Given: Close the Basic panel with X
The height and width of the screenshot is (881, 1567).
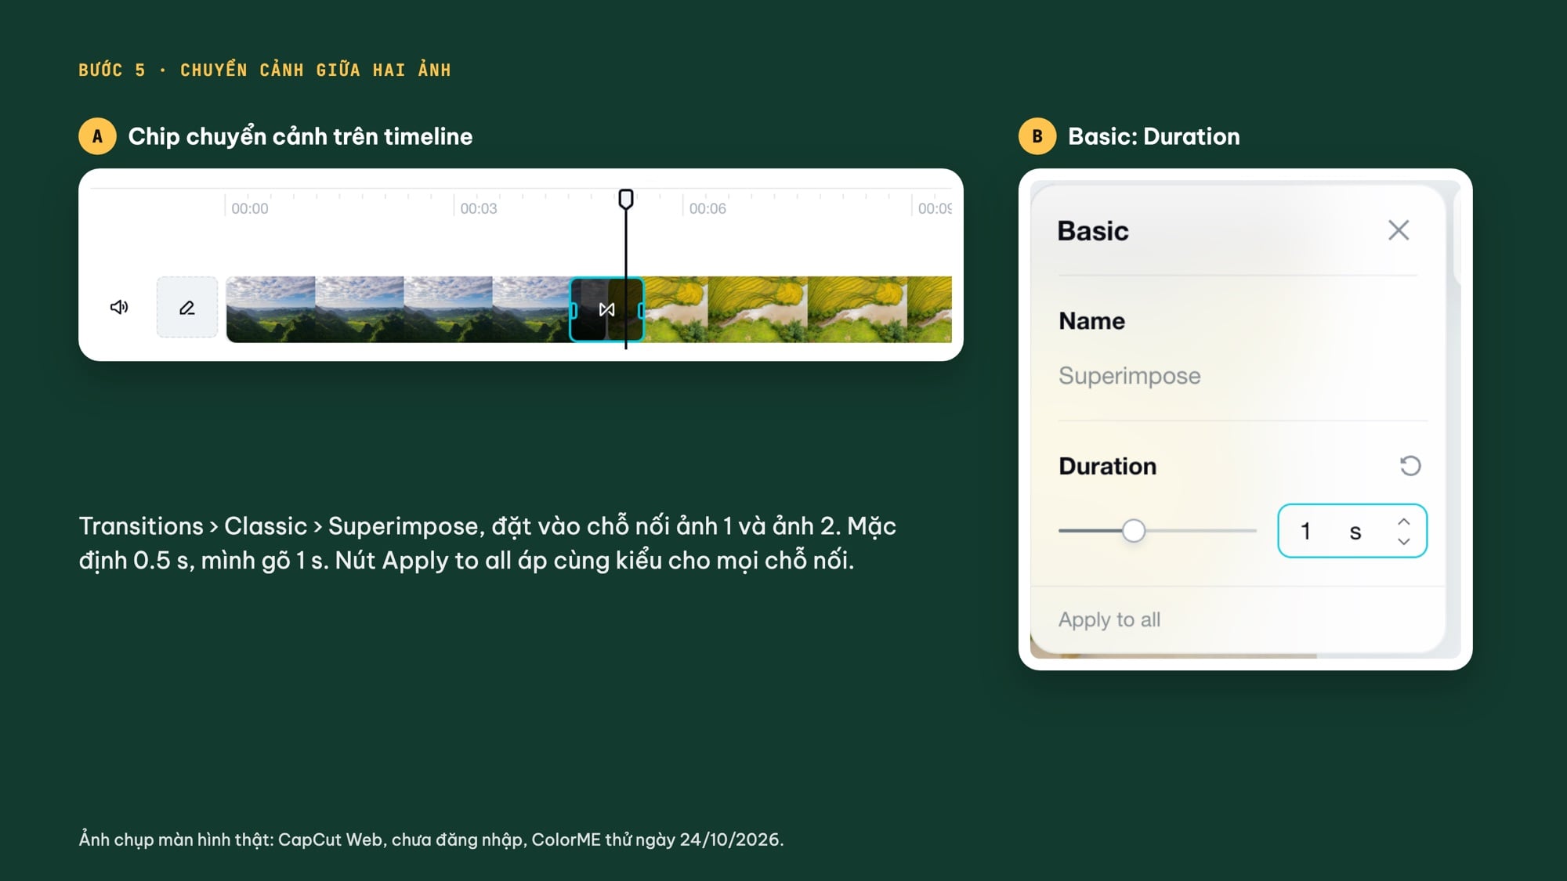Looking at the screenshot, I should (x=1399, y=230).
